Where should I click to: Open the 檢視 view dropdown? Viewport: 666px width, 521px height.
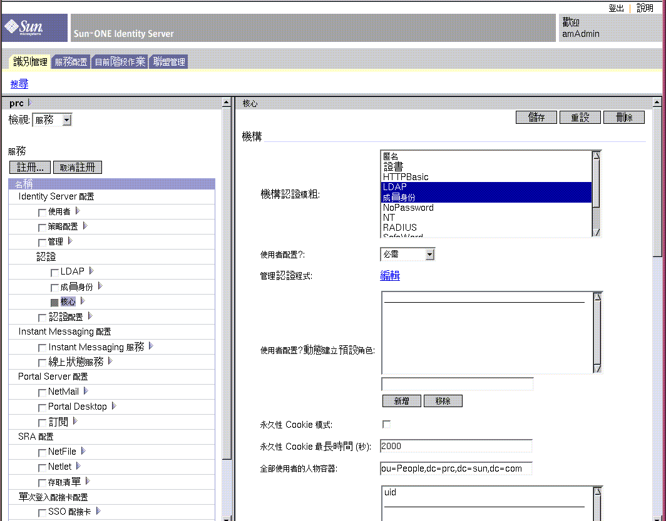(52, 120)
